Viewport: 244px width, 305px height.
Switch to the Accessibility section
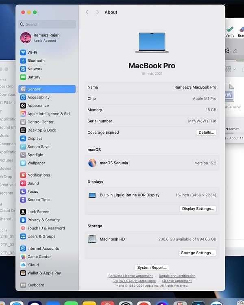pyautogui.click(x=38, y=97)
